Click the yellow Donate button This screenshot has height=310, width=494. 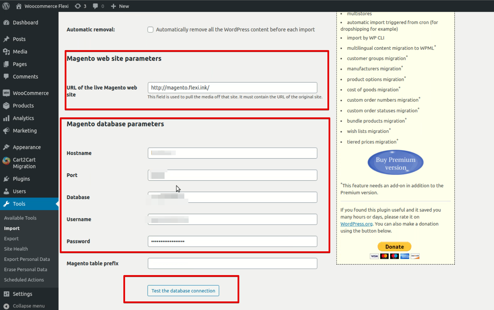pyautogui.click(x=394, y=246)
